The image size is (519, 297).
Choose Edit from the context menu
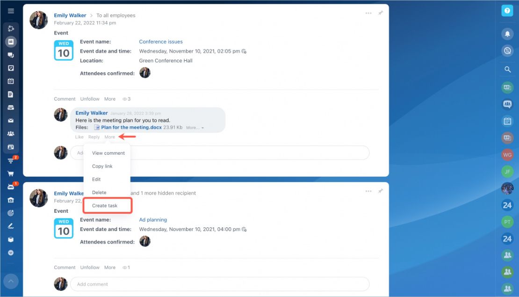[96, 180]
